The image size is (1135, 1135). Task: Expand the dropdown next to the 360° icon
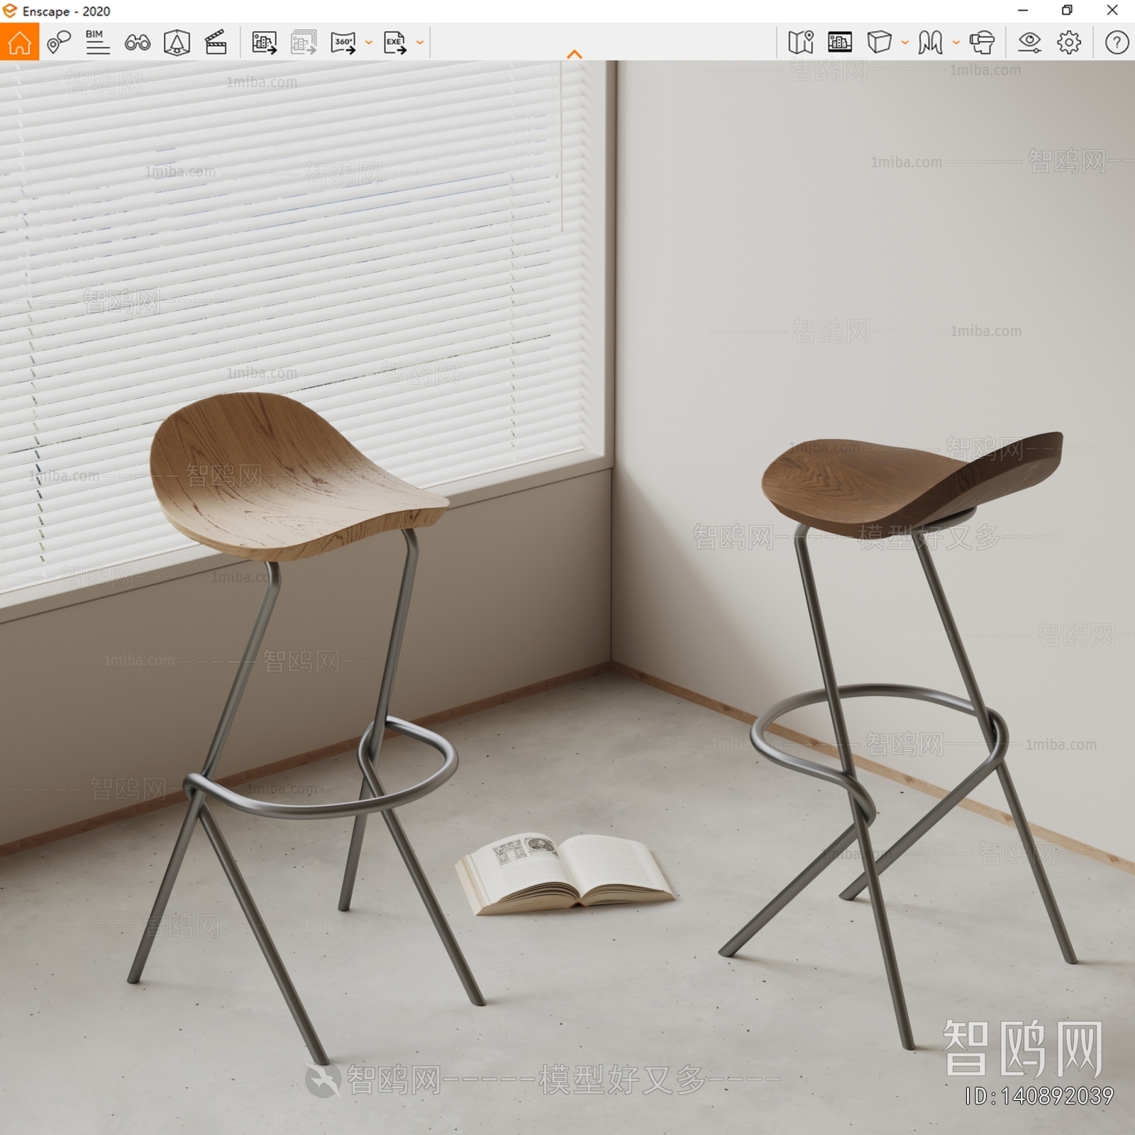click(x=367, y=43)
